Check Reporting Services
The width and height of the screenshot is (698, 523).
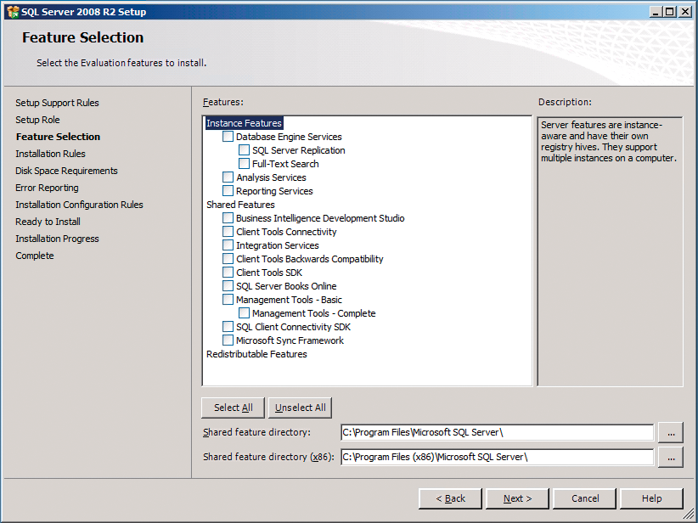(227, 190)
